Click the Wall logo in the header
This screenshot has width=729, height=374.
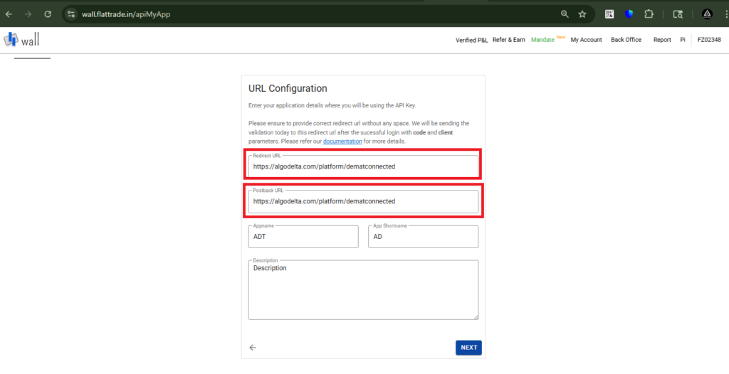(x=21, y=40)
